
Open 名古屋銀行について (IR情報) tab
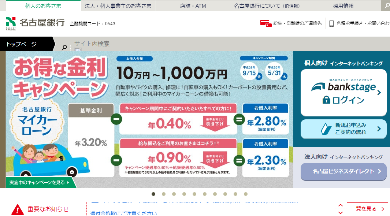pos(268,6)
